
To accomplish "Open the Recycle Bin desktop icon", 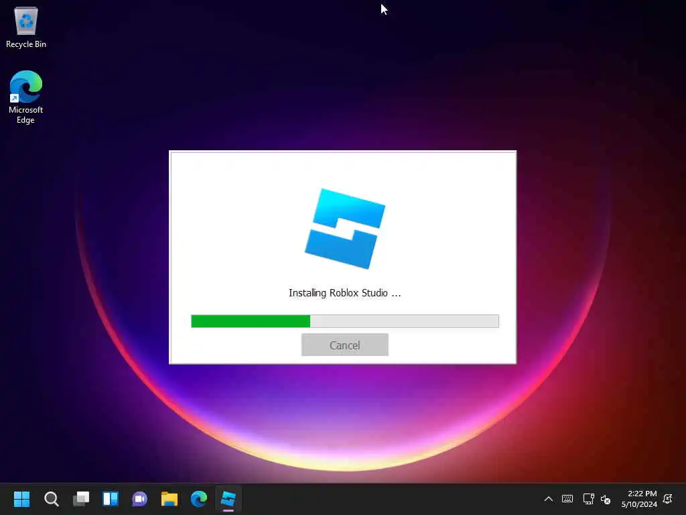I will pos(26,27).
